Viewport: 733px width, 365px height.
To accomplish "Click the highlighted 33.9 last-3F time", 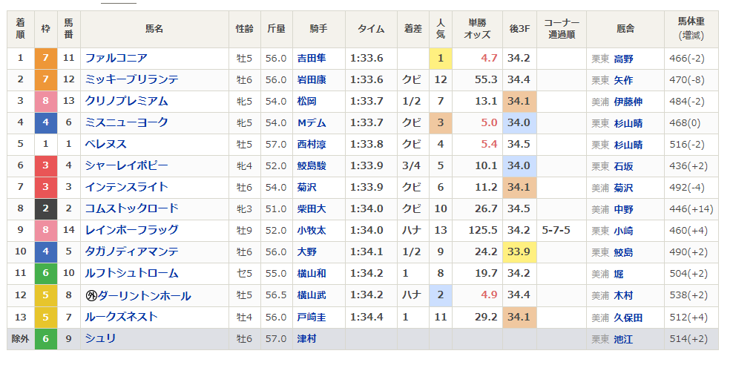I will click(x=519, y=252).
